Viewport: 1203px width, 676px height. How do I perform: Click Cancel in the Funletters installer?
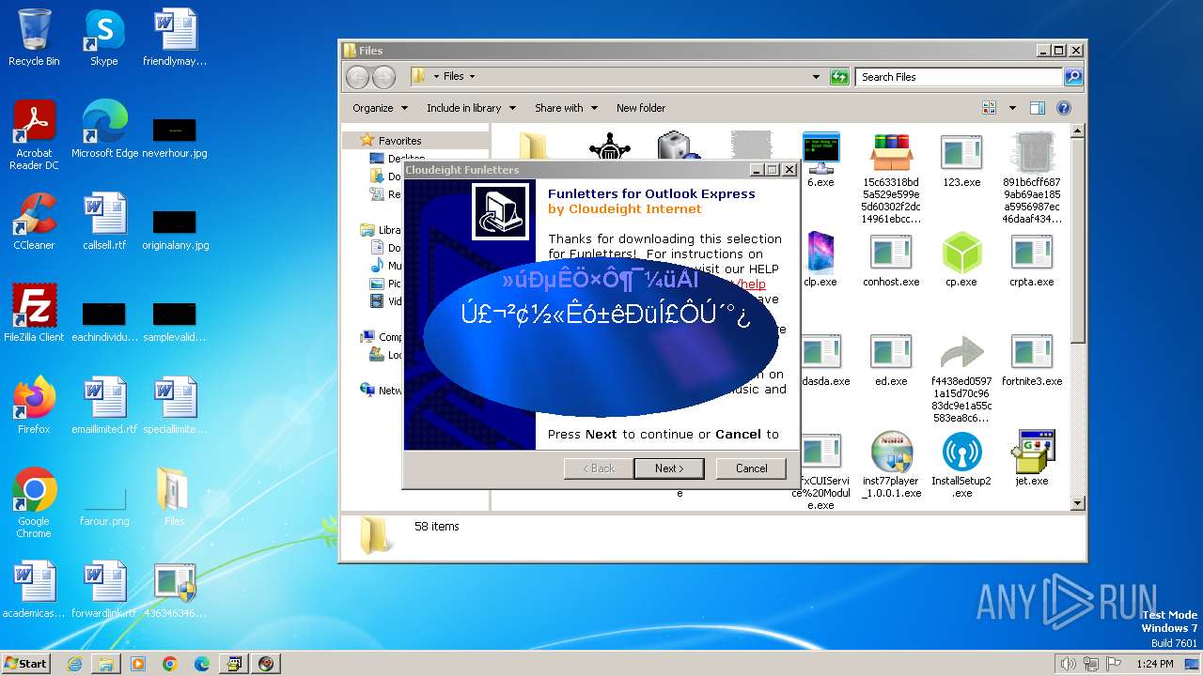click(751, 469)
